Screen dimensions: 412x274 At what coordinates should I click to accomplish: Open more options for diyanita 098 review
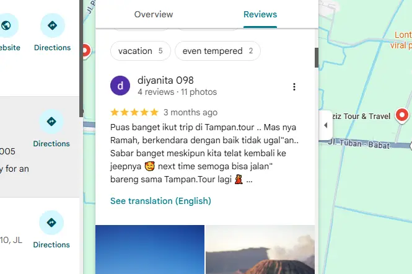(294, 87)
